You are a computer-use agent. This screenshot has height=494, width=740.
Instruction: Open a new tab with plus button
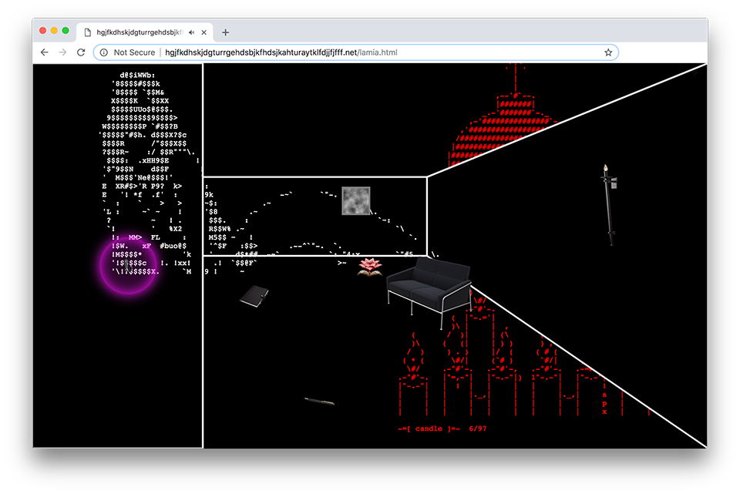coord(225,32)
